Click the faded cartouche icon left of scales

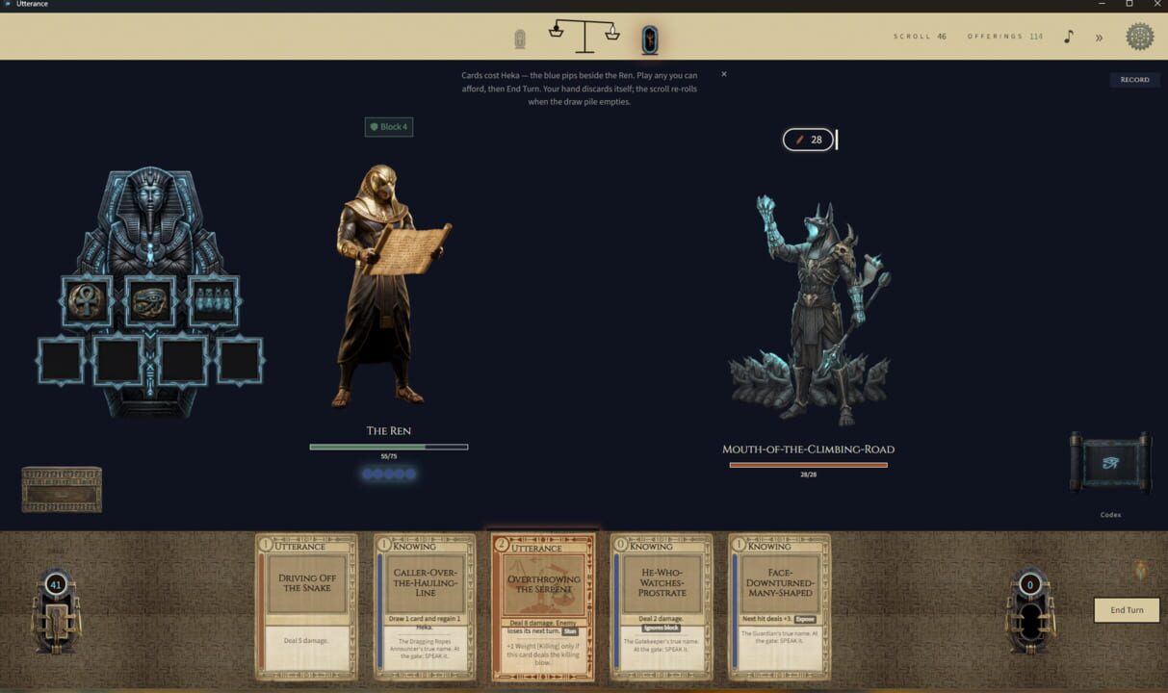pos(520,39)
